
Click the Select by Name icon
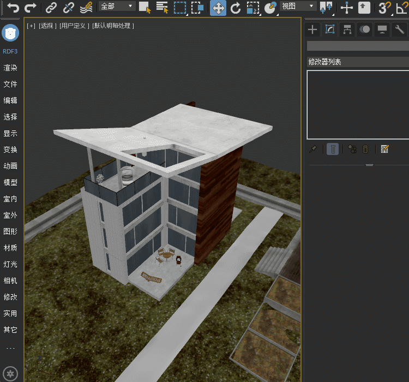click(162, 8)
